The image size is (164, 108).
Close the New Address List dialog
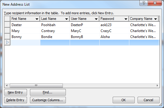[155, 3]
